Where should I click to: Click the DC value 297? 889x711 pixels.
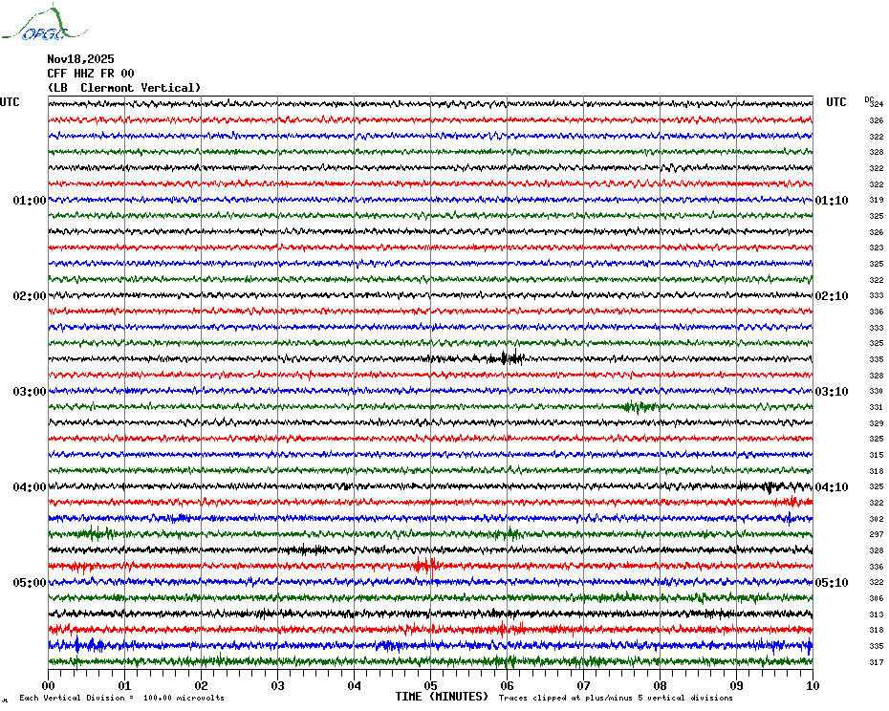tap(877, 534)
